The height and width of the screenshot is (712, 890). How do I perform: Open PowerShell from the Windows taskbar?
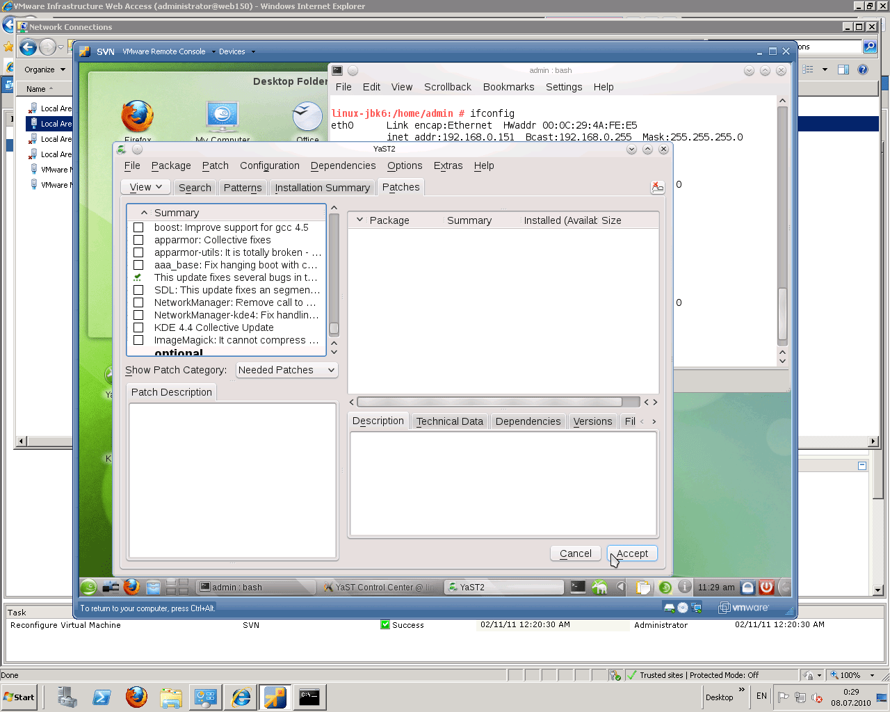tap(102, 697)
